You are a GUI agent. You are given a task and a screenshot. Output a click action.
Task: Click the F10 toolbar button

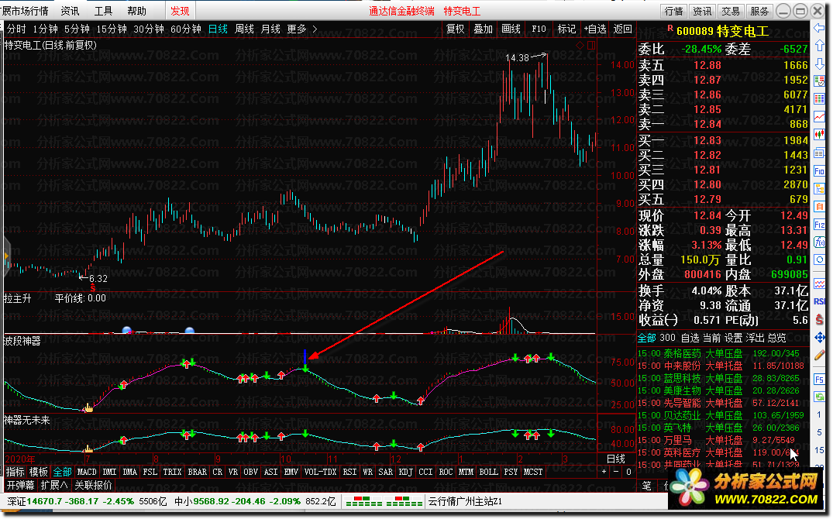[538, 29]
